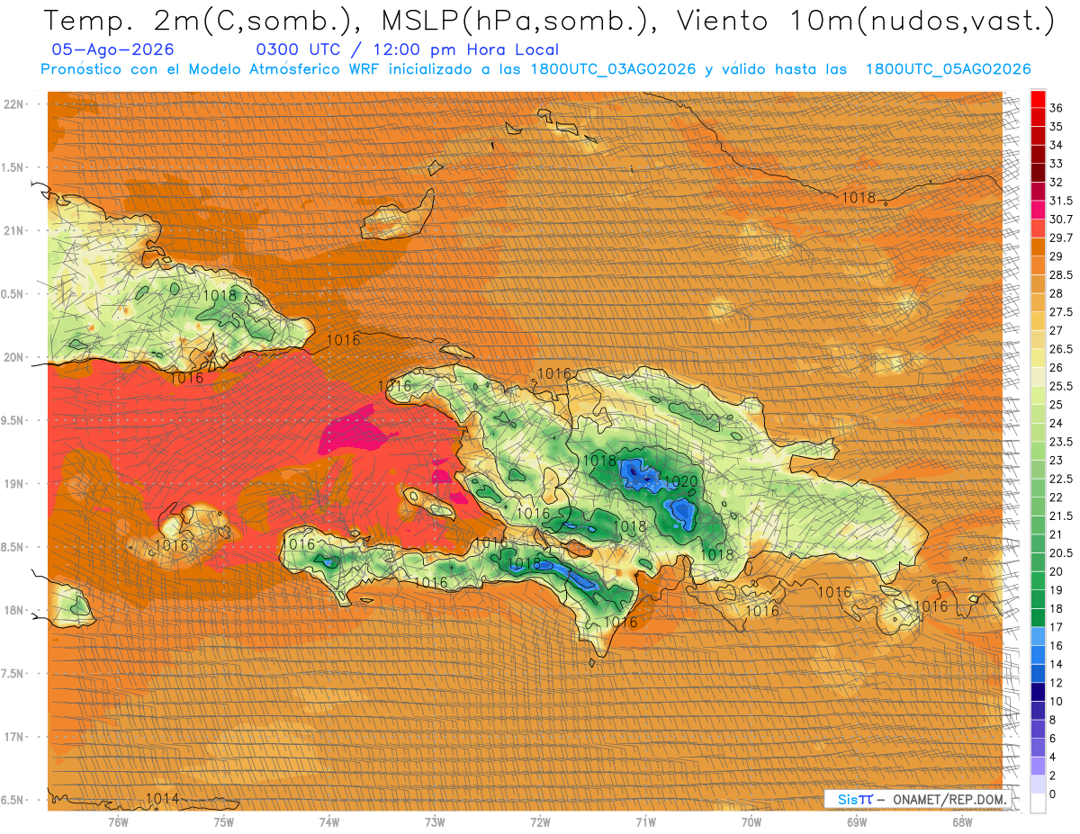Click the '75W' longitude axis label
Screen dimensions: 1080x834
tap(224, 822)
